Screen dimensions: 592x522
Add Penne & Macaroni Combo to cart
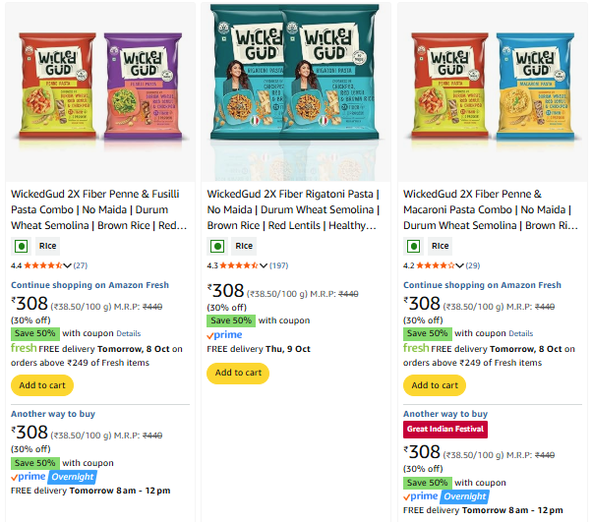pyautogui.click(x=434, y=385)
